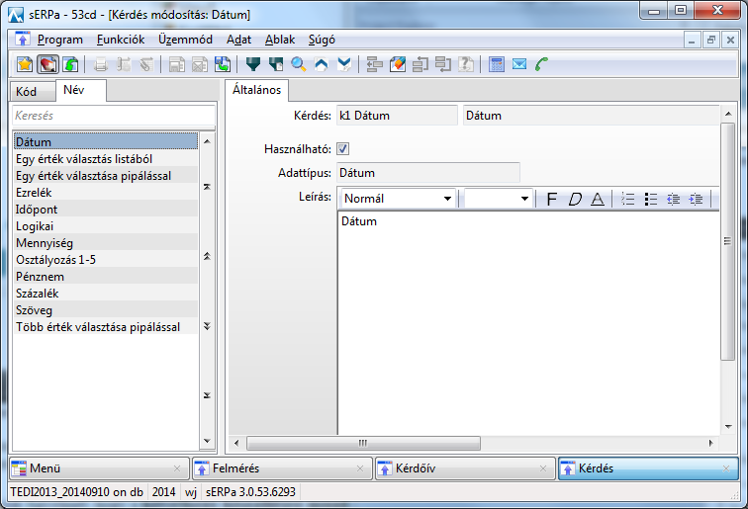Select 'Százalék' in the list
The image size is (748, 509).
[106, 294]
